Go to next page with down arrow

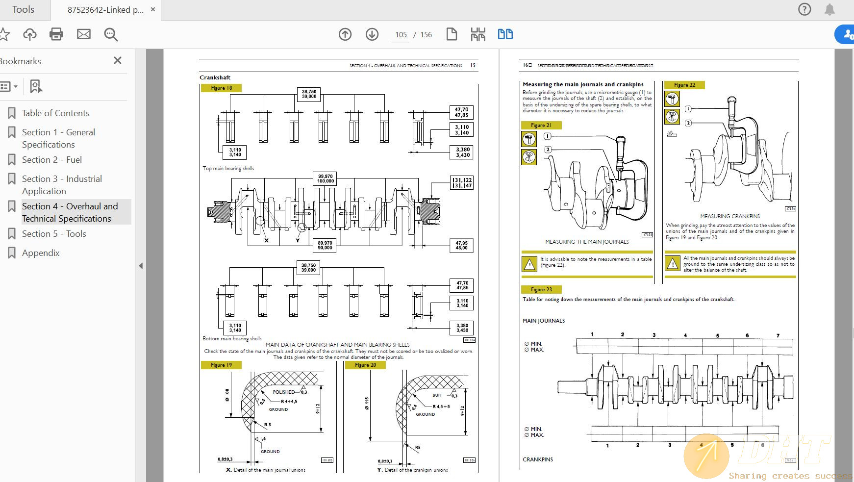tap(372, 34)
